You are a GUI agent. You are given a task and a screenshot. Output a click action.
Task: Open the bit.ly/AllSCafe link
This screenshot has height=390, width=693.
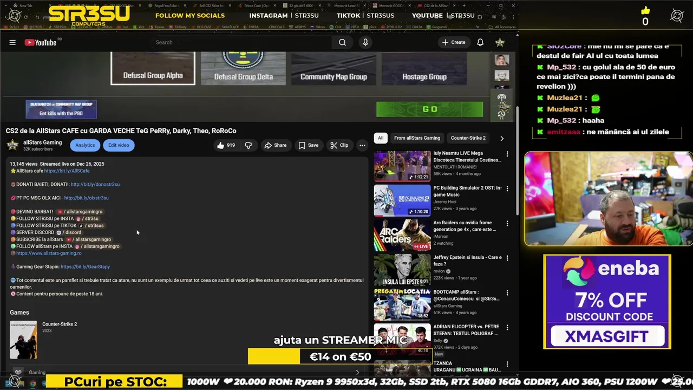click(67, 171)
